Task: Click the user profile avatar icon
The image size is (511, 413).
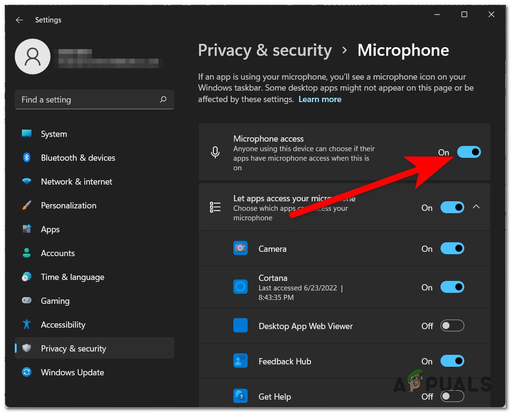Action: tap(33, 57)
